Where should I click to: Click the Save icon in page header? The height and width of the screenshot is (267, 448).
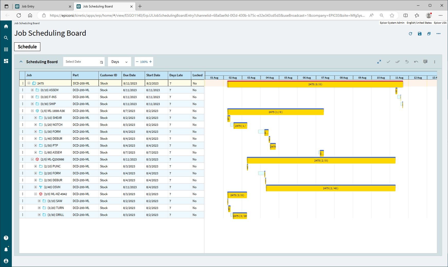point(419,34)
